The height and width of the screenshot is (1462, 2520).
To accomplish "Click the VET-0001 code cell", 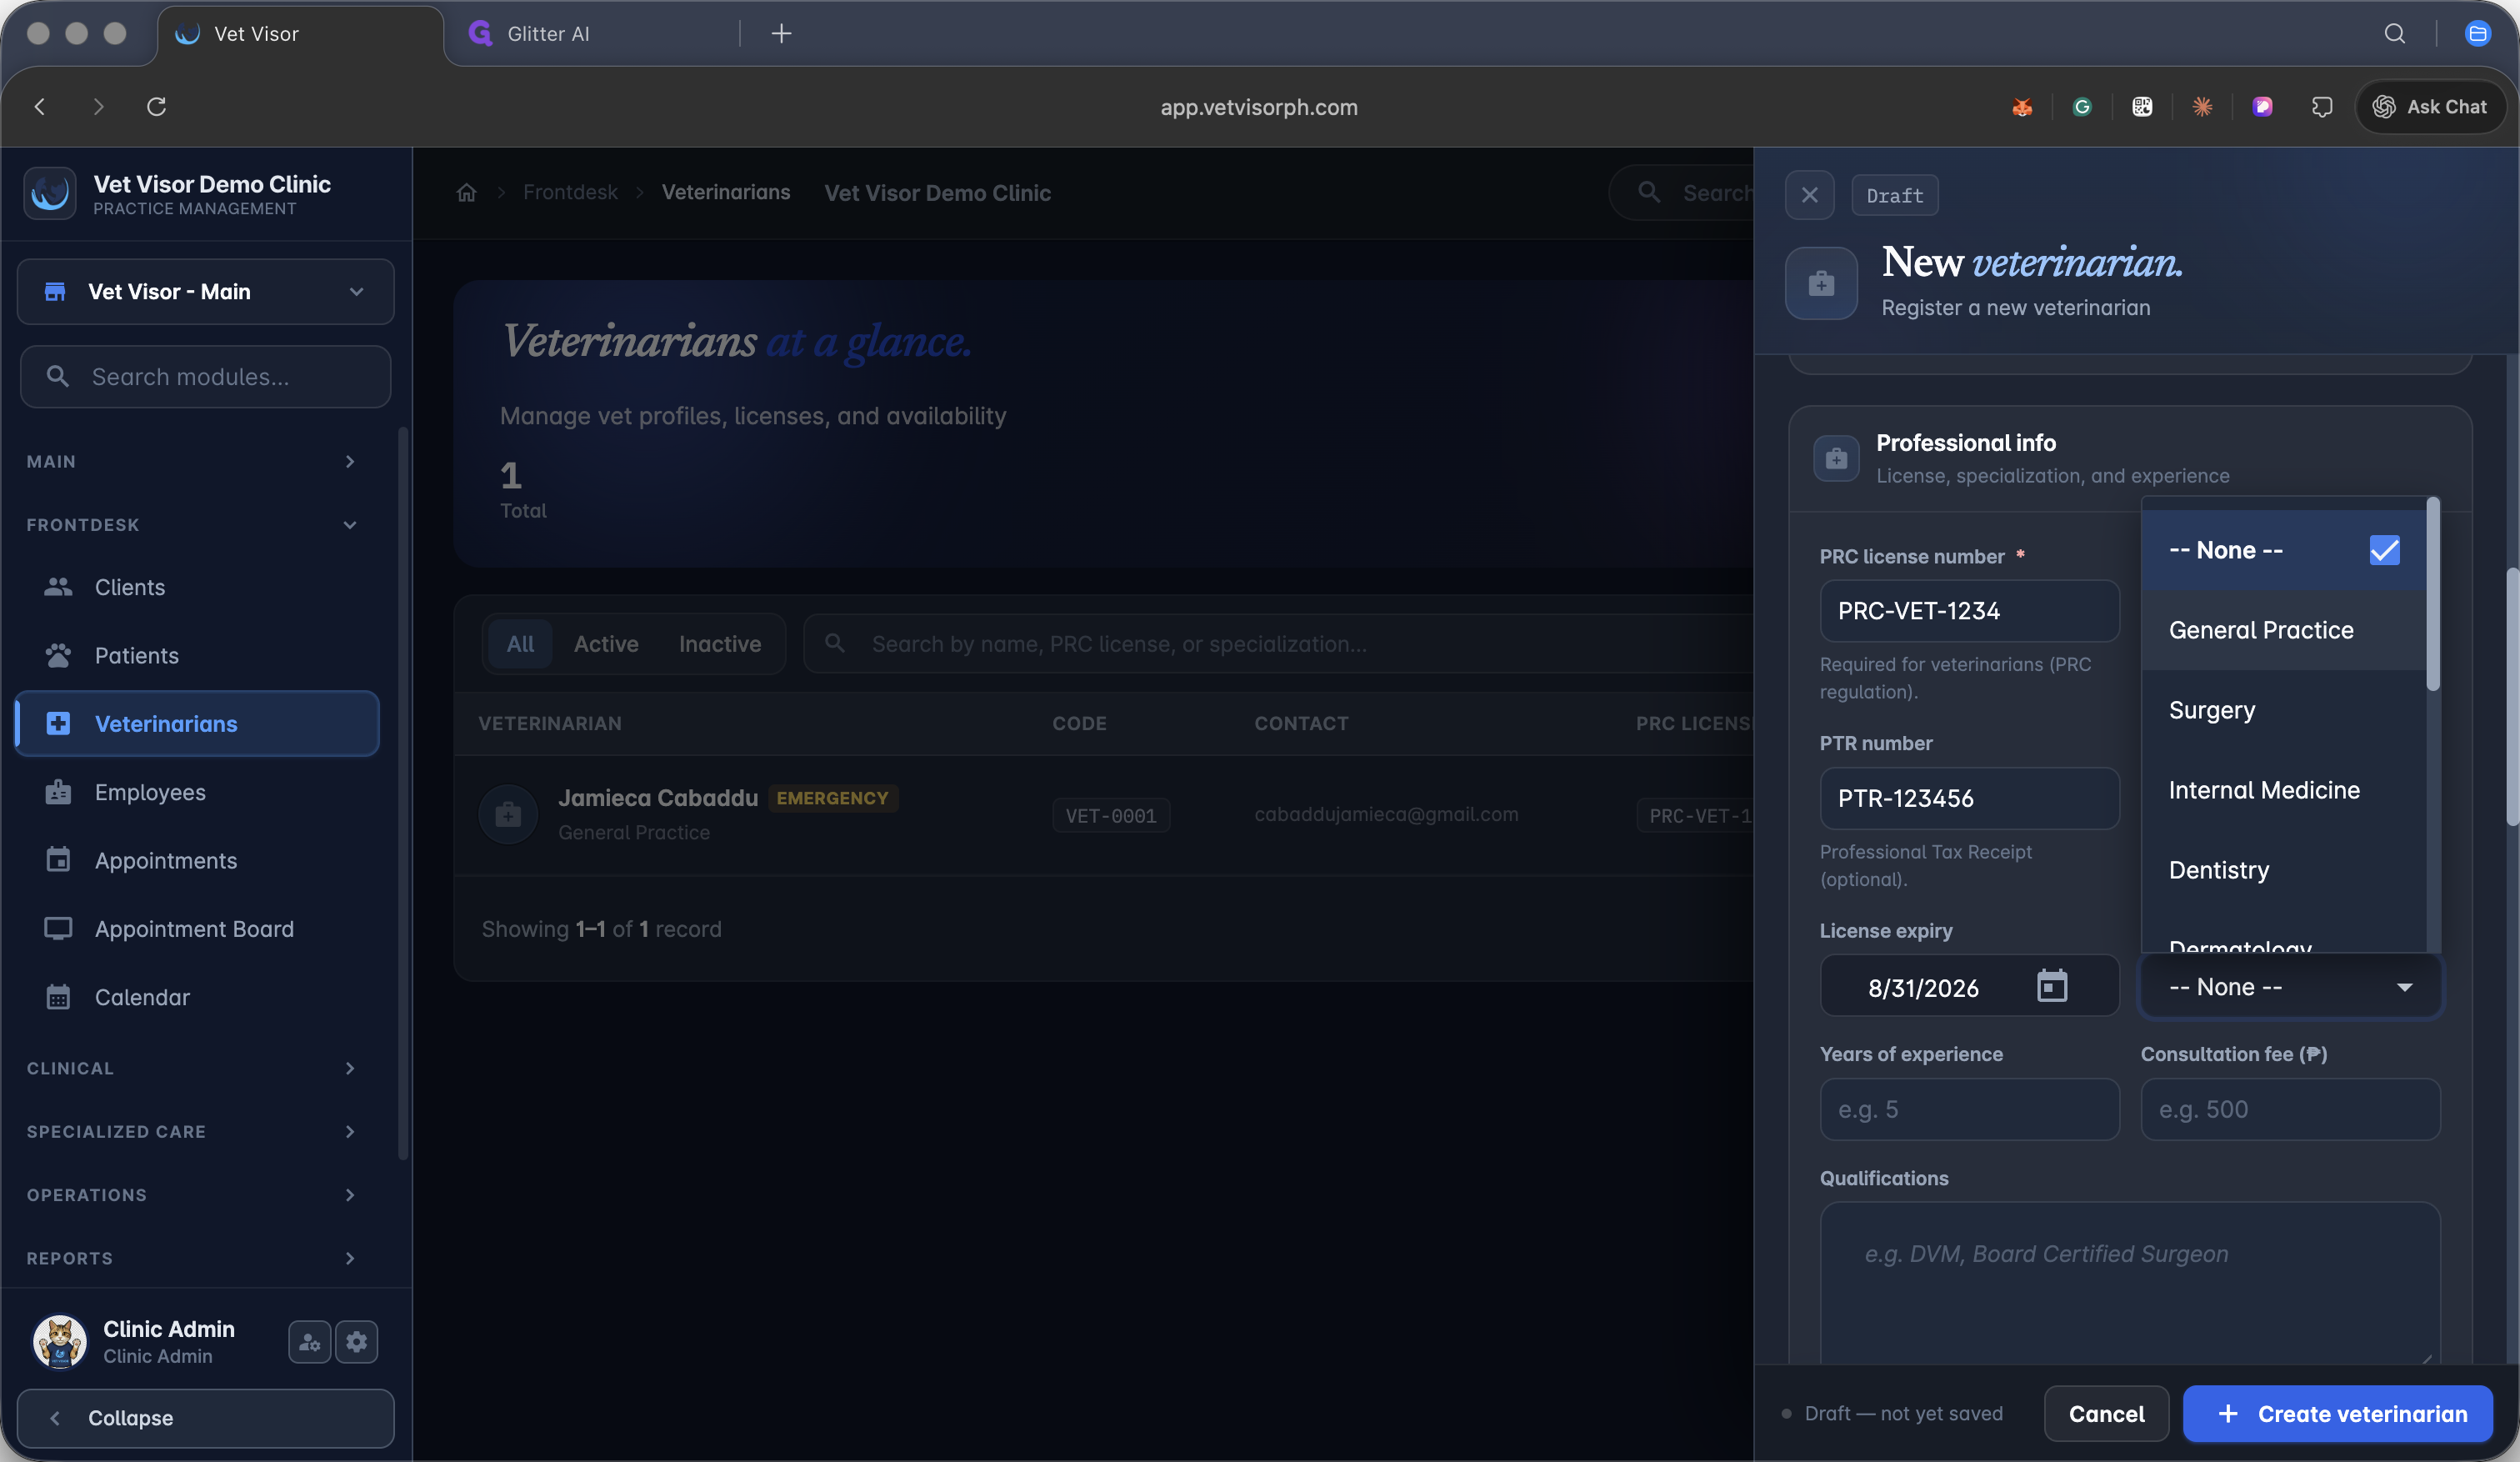I will (x=1111, y=815).
